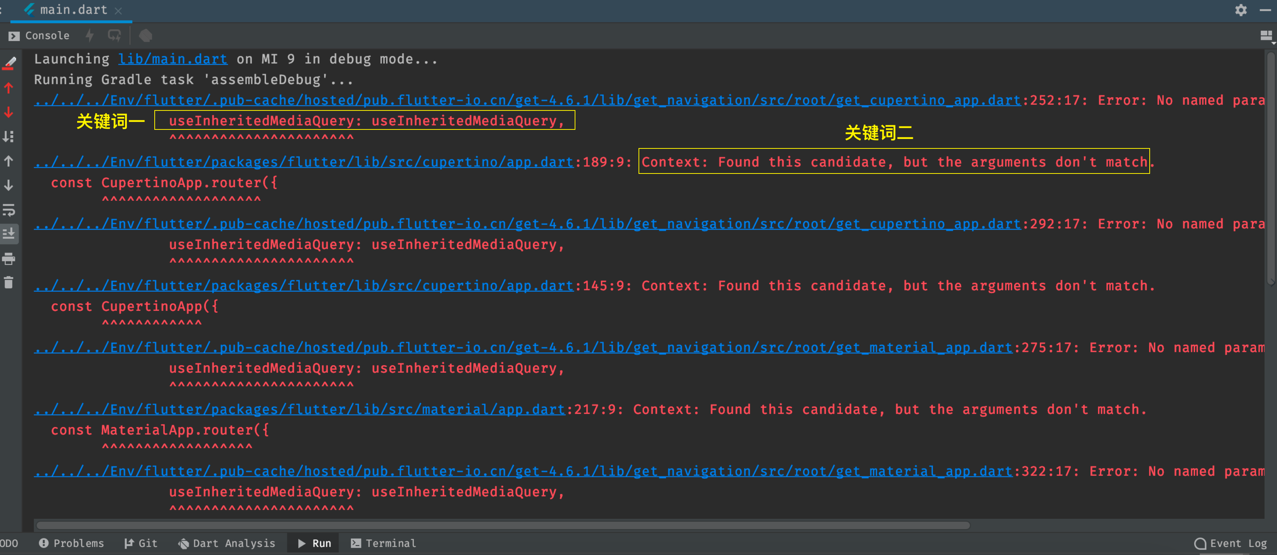Open the cupertino/app.dart:189 file link
This screenshot has height=555, width=1277.
point(303,162)
